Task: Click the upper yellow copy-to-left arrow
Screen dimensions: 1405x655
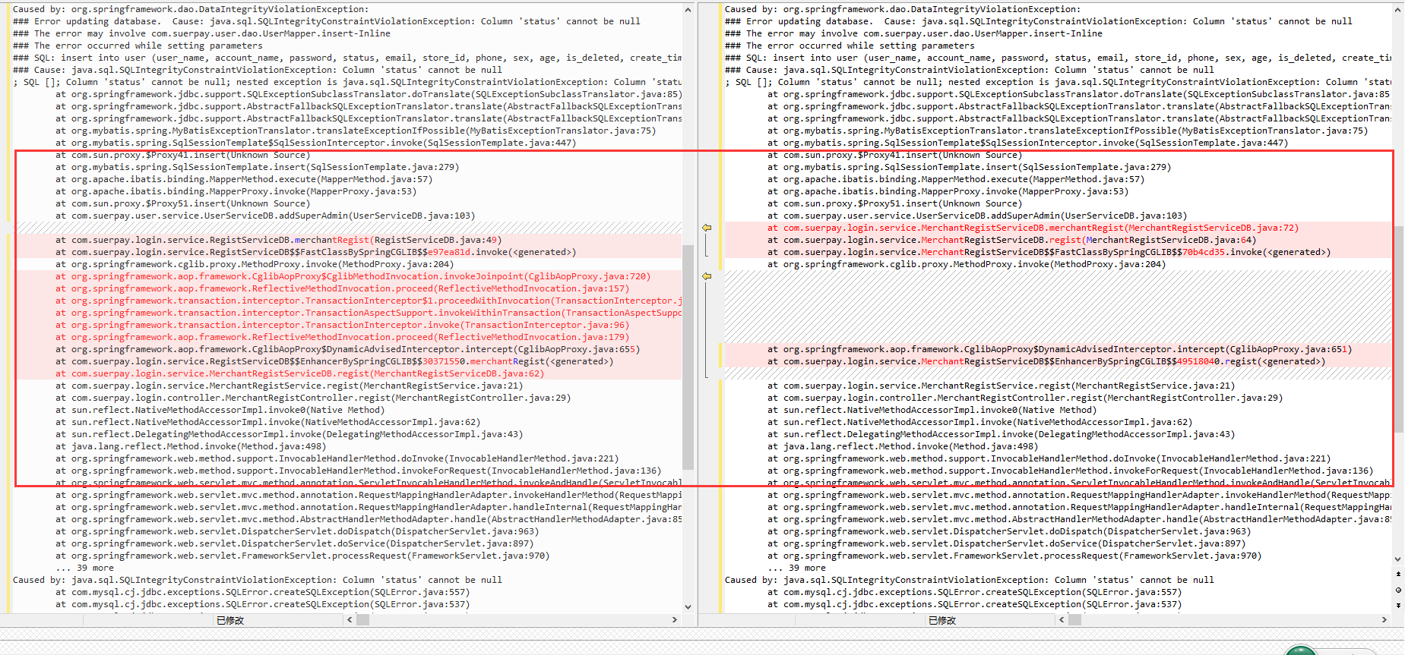Action: 707,228
